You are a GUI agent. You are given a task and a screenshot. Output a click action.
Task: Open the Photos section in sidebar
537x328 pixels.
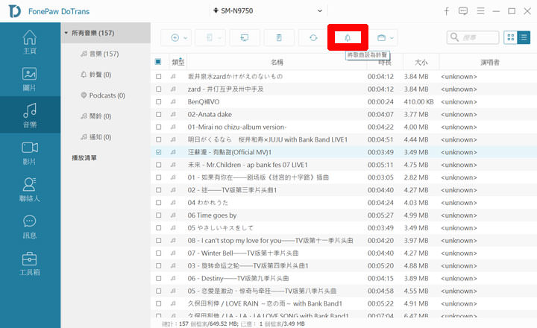[x=30, y=79]
